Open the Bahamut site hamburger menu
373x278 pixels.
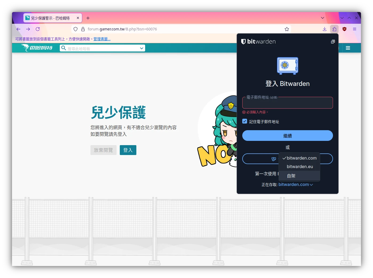click(x=348, y=48)
